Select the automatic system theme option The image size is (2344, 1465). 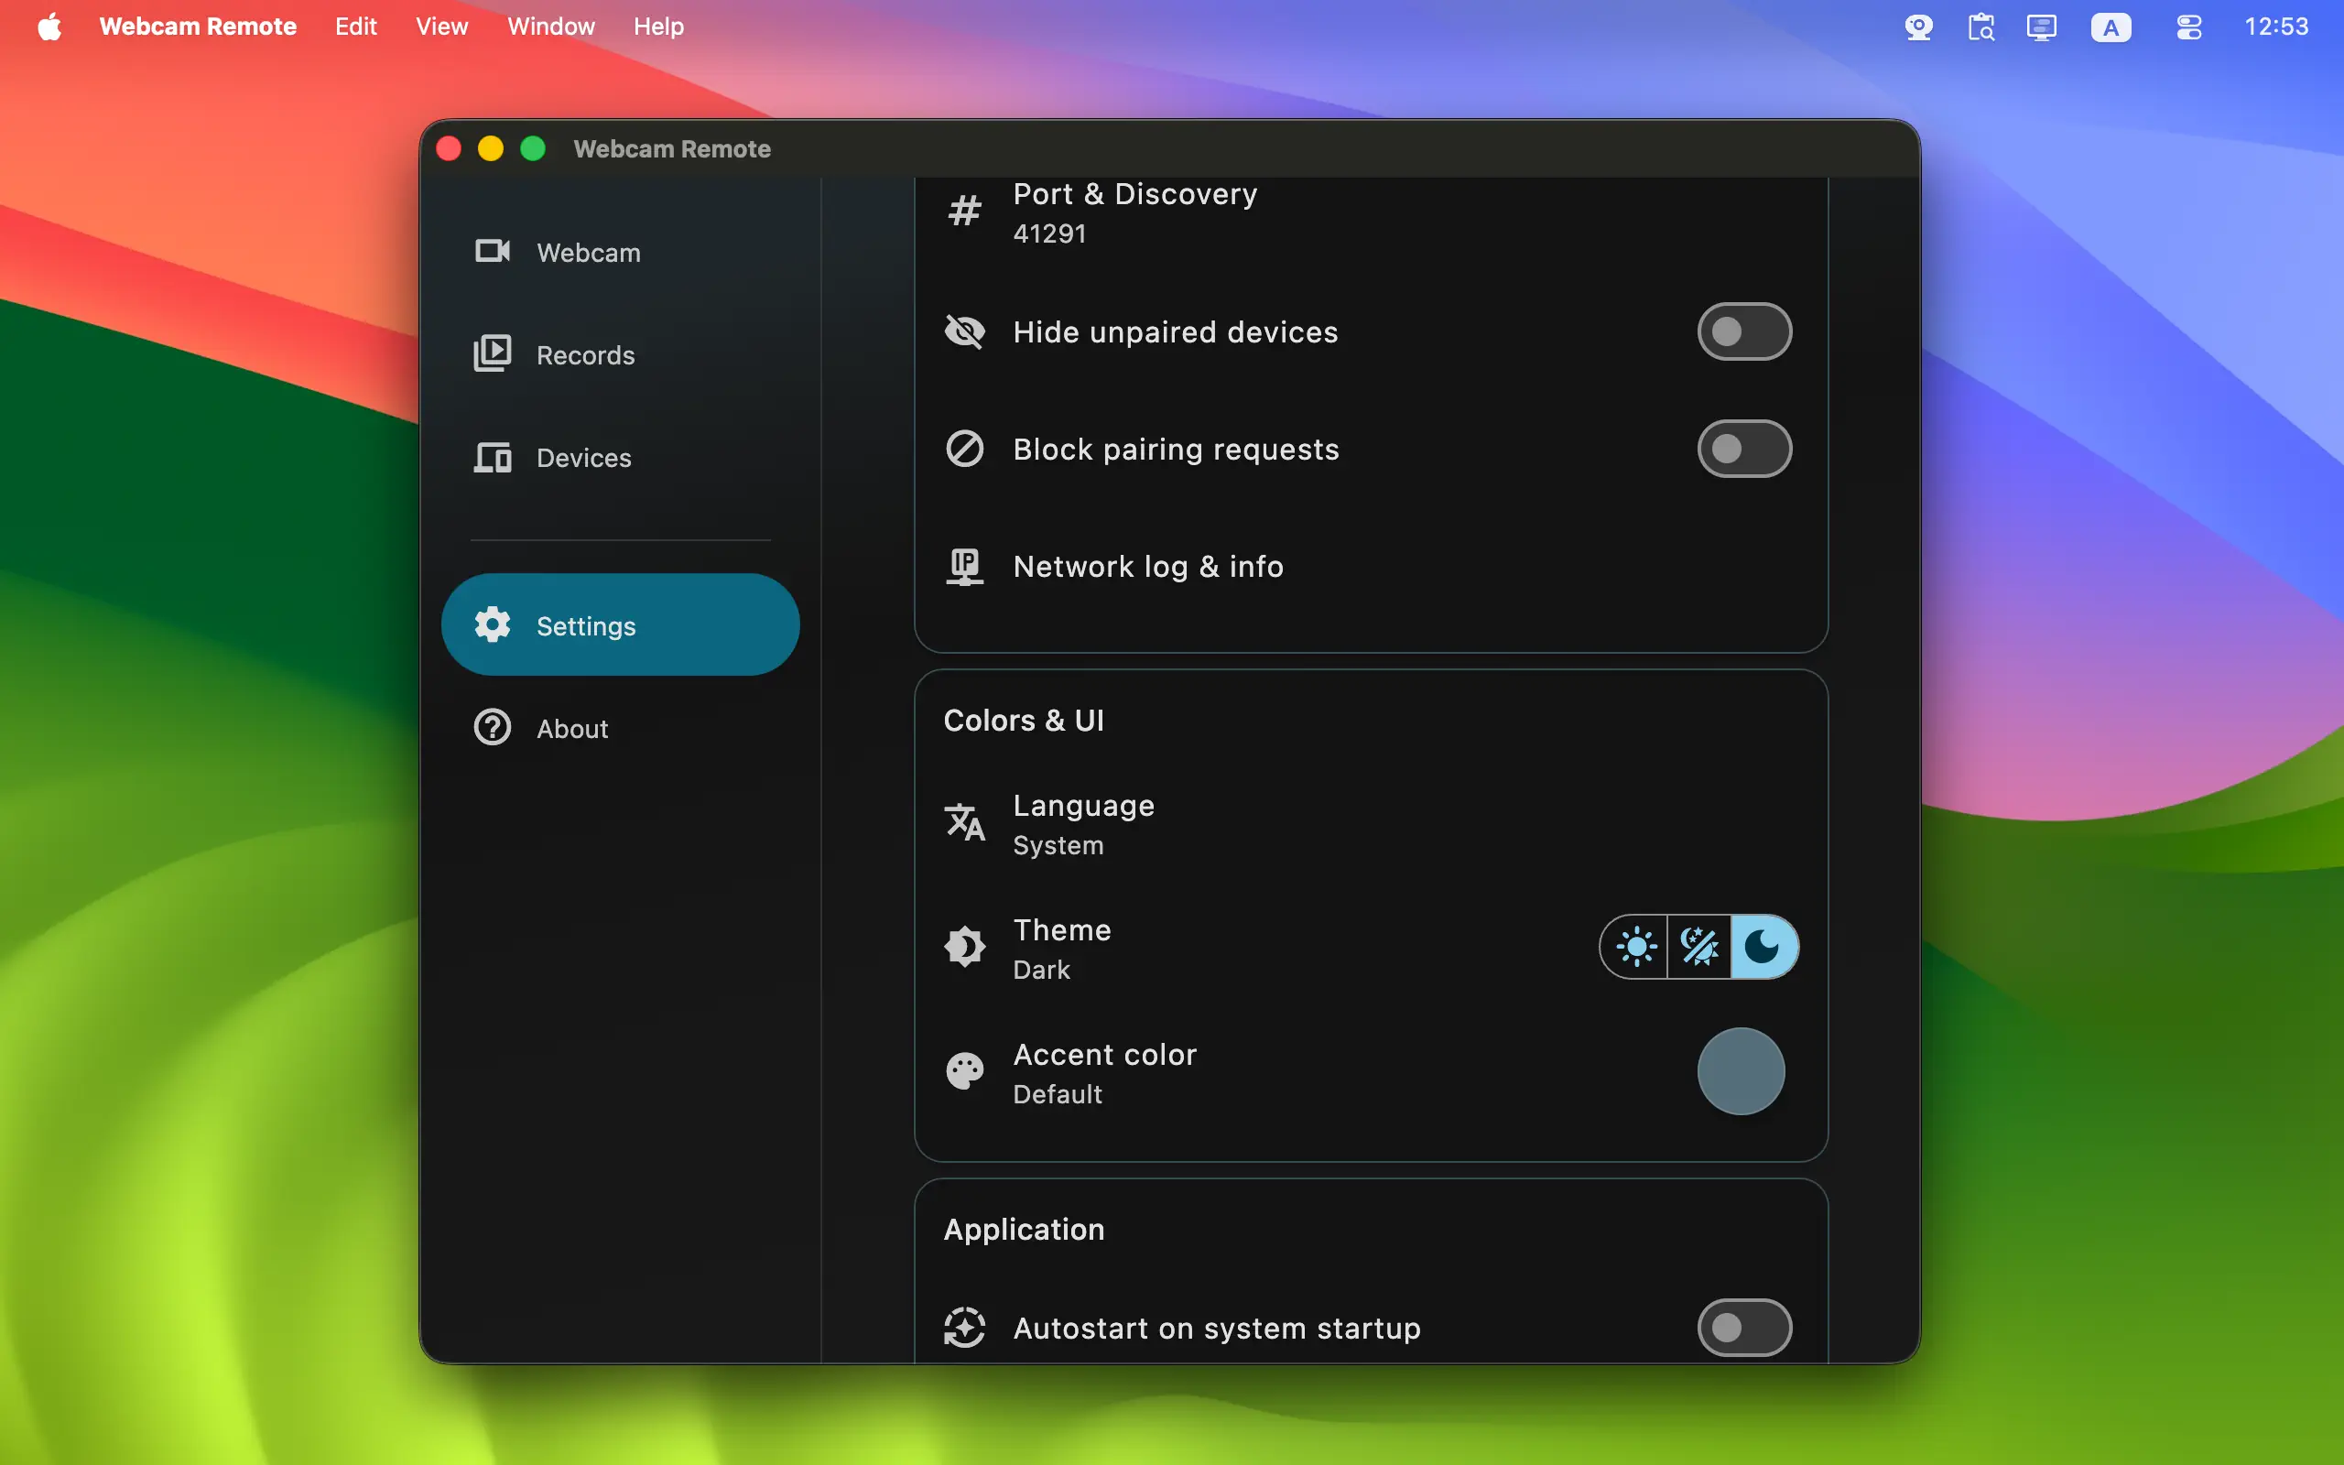1698,947
